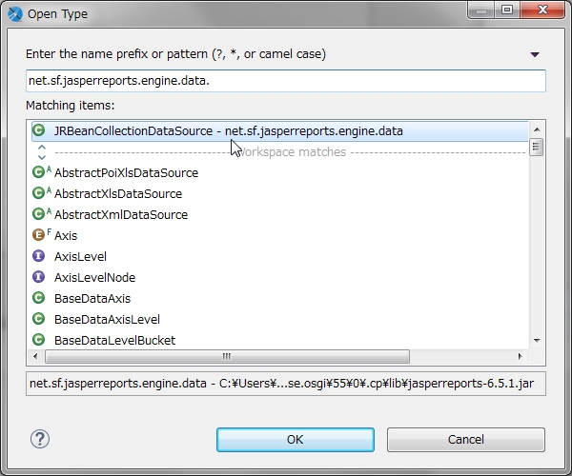
Task: Select the BaseDataLevelBucket entry
Action: pos(114,341)
